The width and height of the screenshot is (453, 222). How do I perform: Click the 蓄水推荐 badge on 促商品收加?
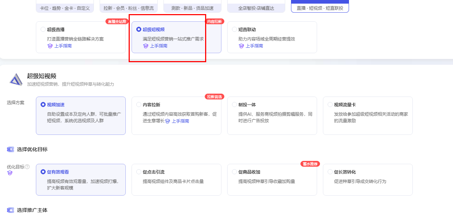coord(310,164)
